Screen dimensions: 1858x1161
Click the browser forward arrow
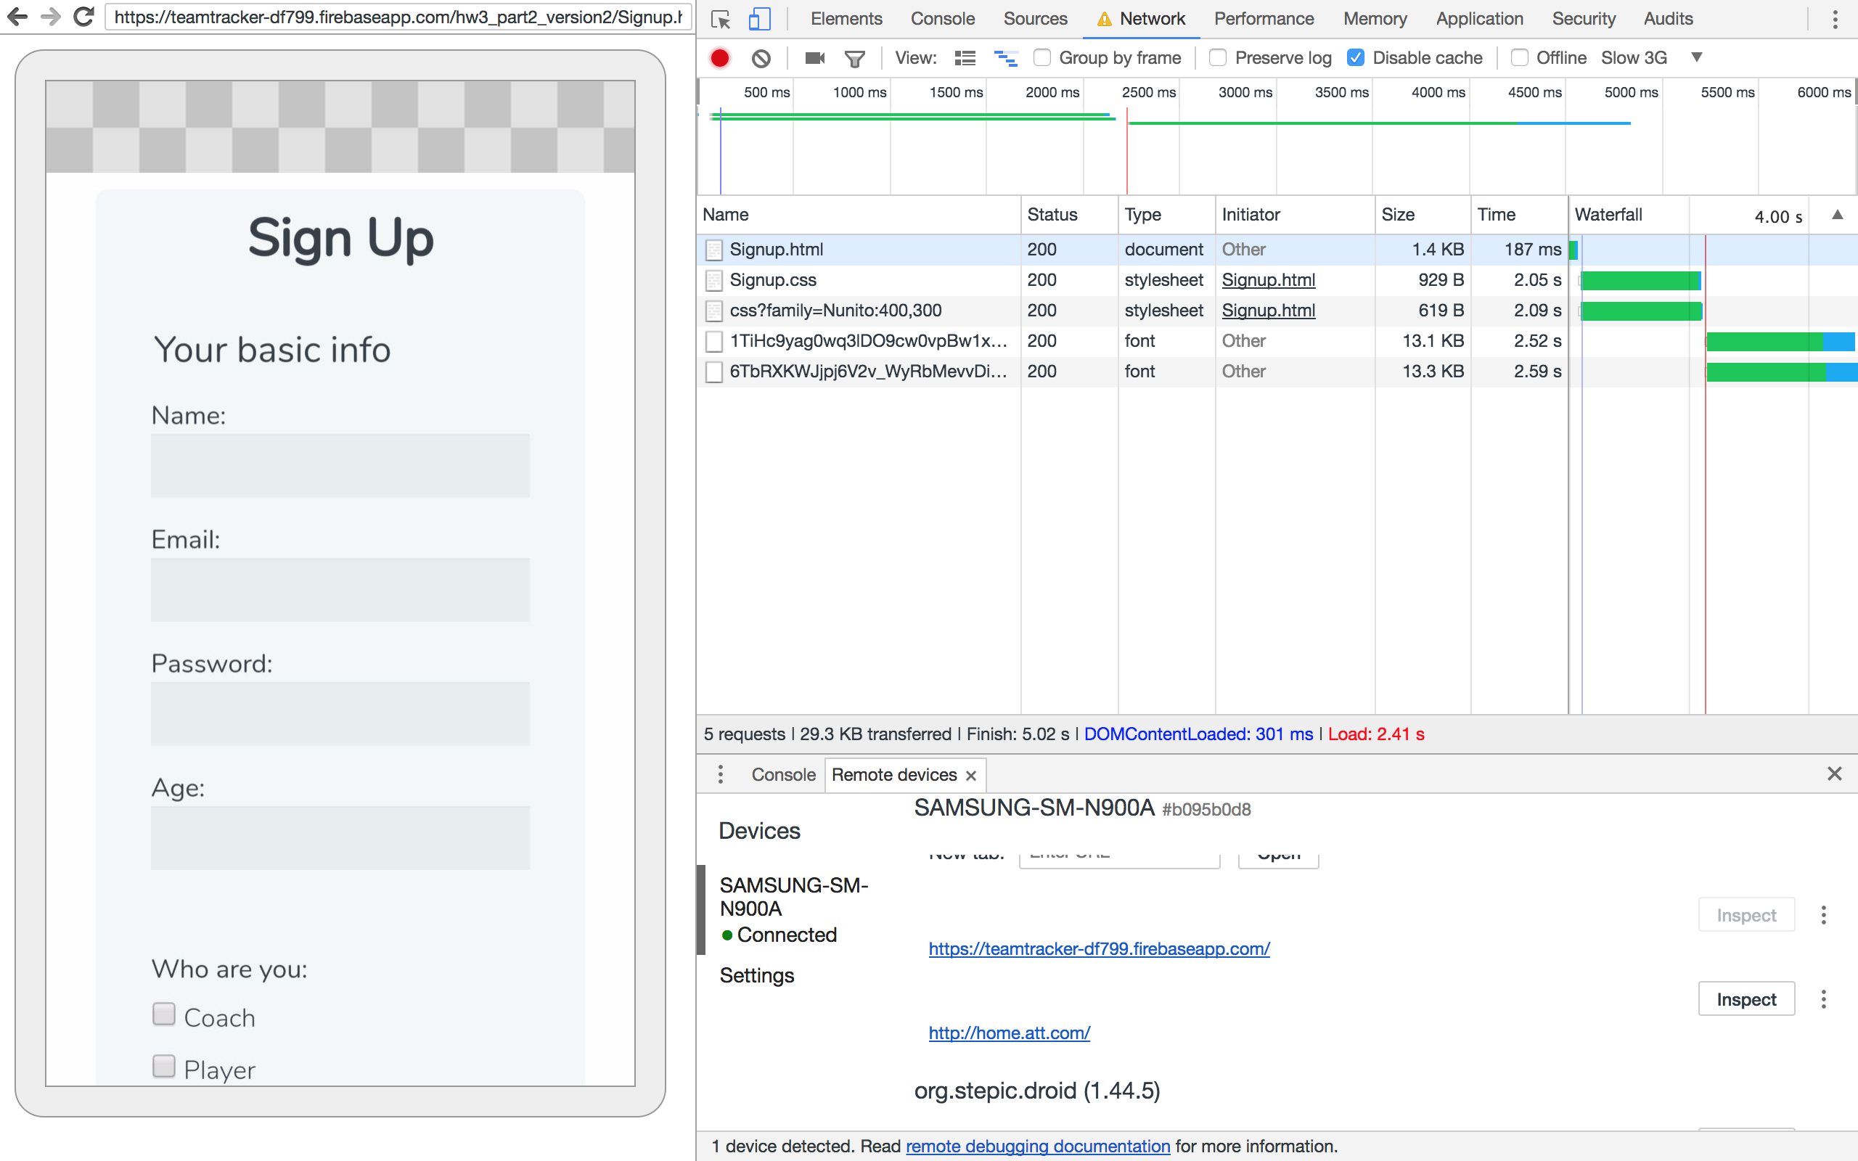pos(51,17)
